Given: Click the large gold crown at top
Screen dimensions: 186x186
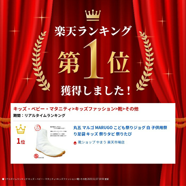Looking at the screenshot, I should (93, 15).
